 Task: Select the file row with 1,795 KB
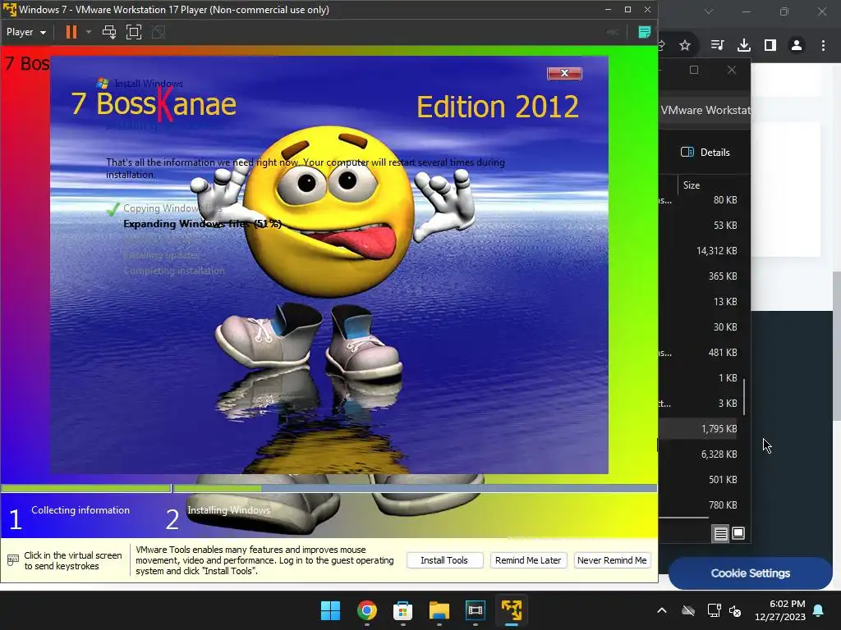700,428
